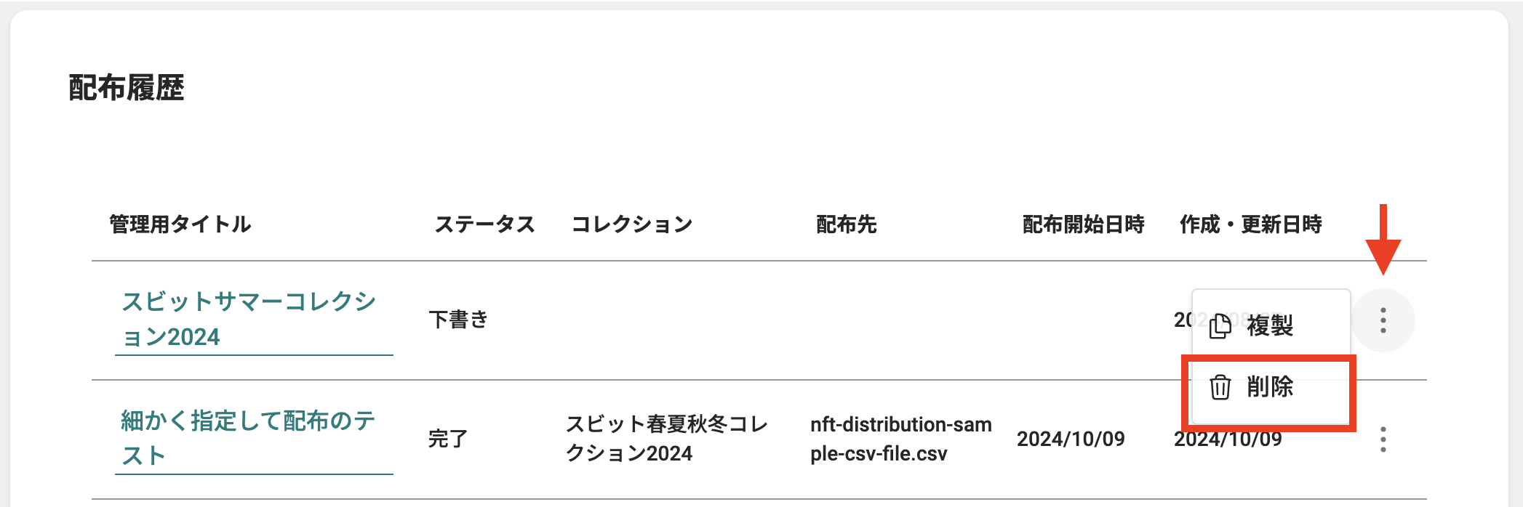Click the スビット春夏秋冬コレクション2024 collection cell
The image size is (1523, 507).
point(666,439)
